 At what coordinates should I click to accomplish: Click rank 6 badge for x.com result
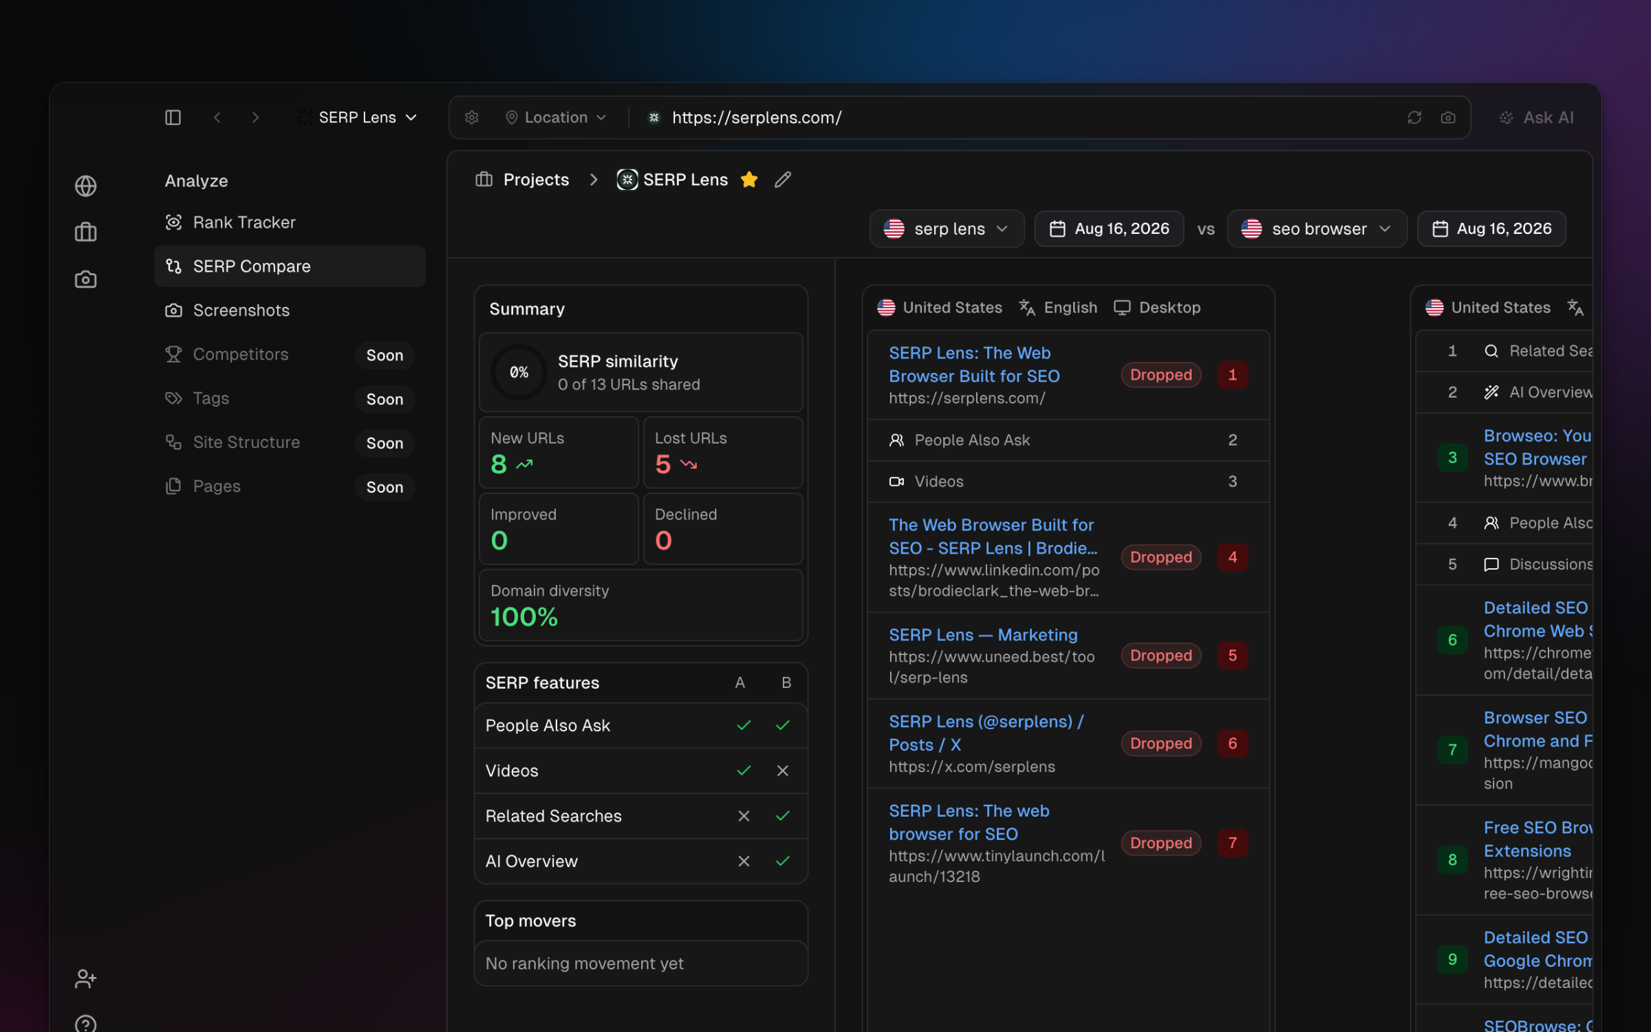(1233, 744)
